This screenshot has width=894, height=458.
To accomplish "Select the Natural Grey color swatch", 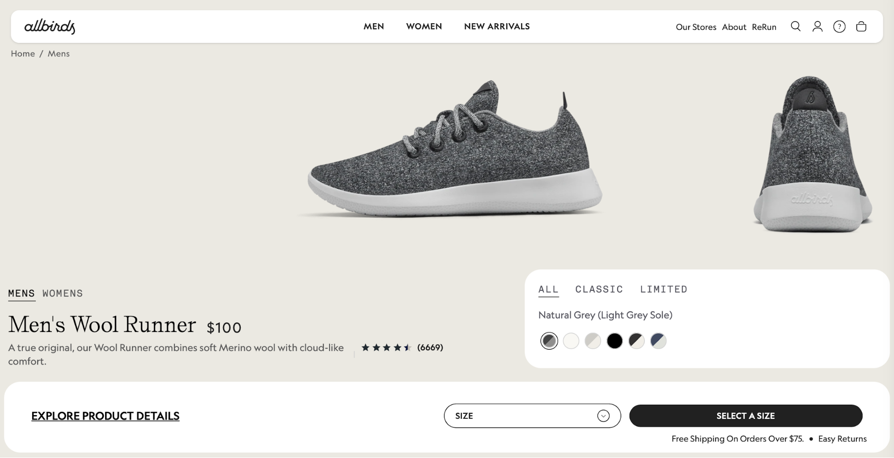I will (x=549, y=341).
